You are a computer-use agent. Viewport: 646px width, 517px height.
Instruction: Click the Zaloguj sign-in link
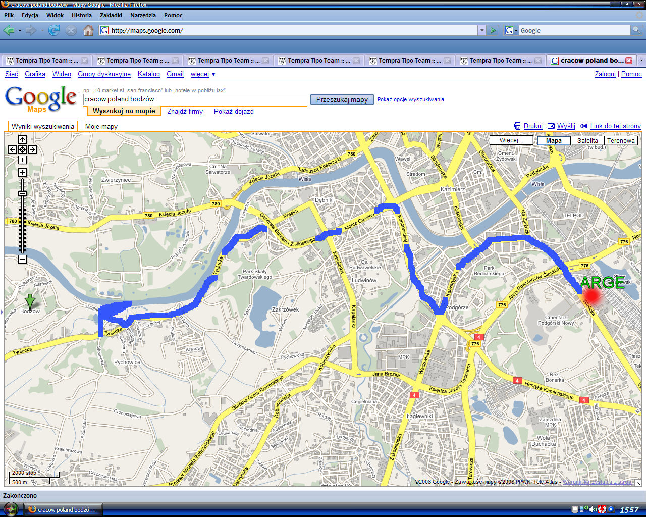tap(605, 74)
